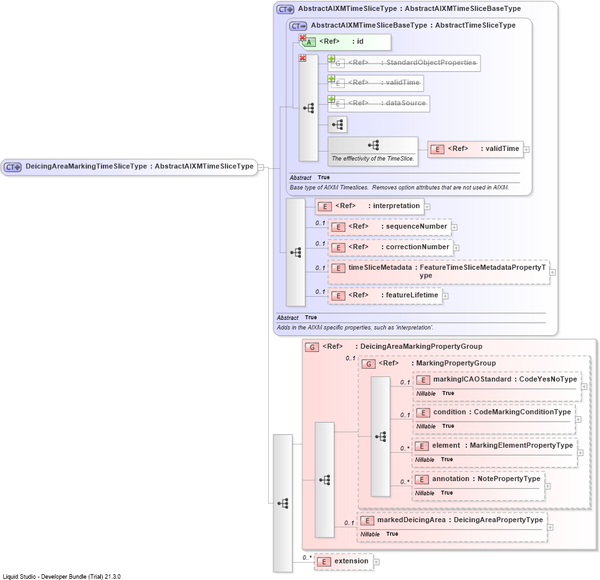Image resolution: width=600 pixels, height=580 pixels.
Task: Expand the element MarkingElementPropertyType node
Action: pyautogui.click(x=581, y=453)
